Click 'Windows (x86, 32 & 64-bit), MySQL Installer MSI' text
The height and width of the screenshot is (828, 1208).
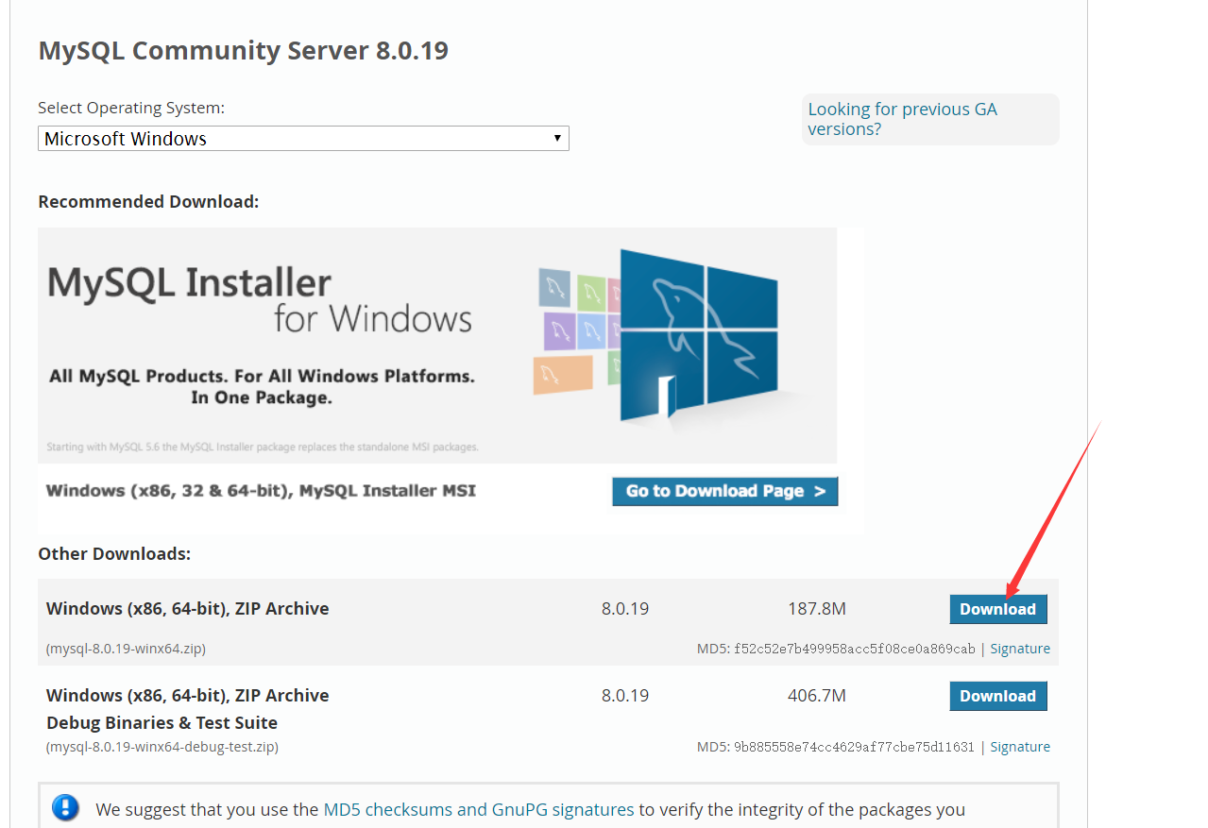pyautogui.click(x=261, y=491)
